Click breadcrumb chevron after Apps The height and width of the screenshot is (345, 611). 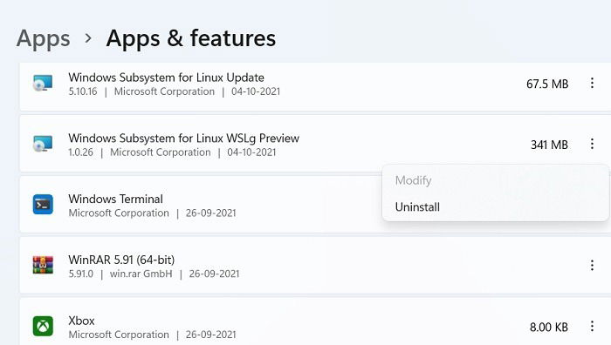tap(88, 38)
